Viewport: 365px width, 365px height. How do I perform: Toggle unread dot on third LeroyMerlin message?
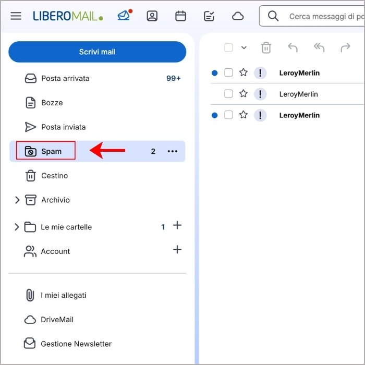pyautogui.click(x=215, y=115)
